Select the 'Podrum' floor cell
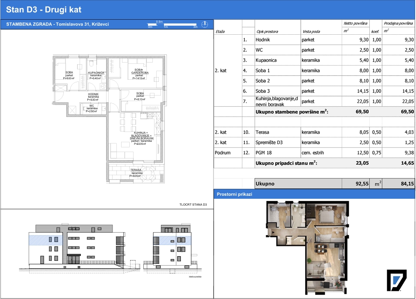This screenshot has height=299, width=416. [x=228, y=152]
